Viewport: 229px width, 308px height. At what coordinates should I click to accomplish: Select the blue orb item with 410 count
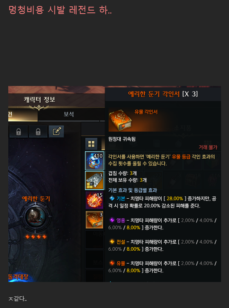[x=94, y=161]
